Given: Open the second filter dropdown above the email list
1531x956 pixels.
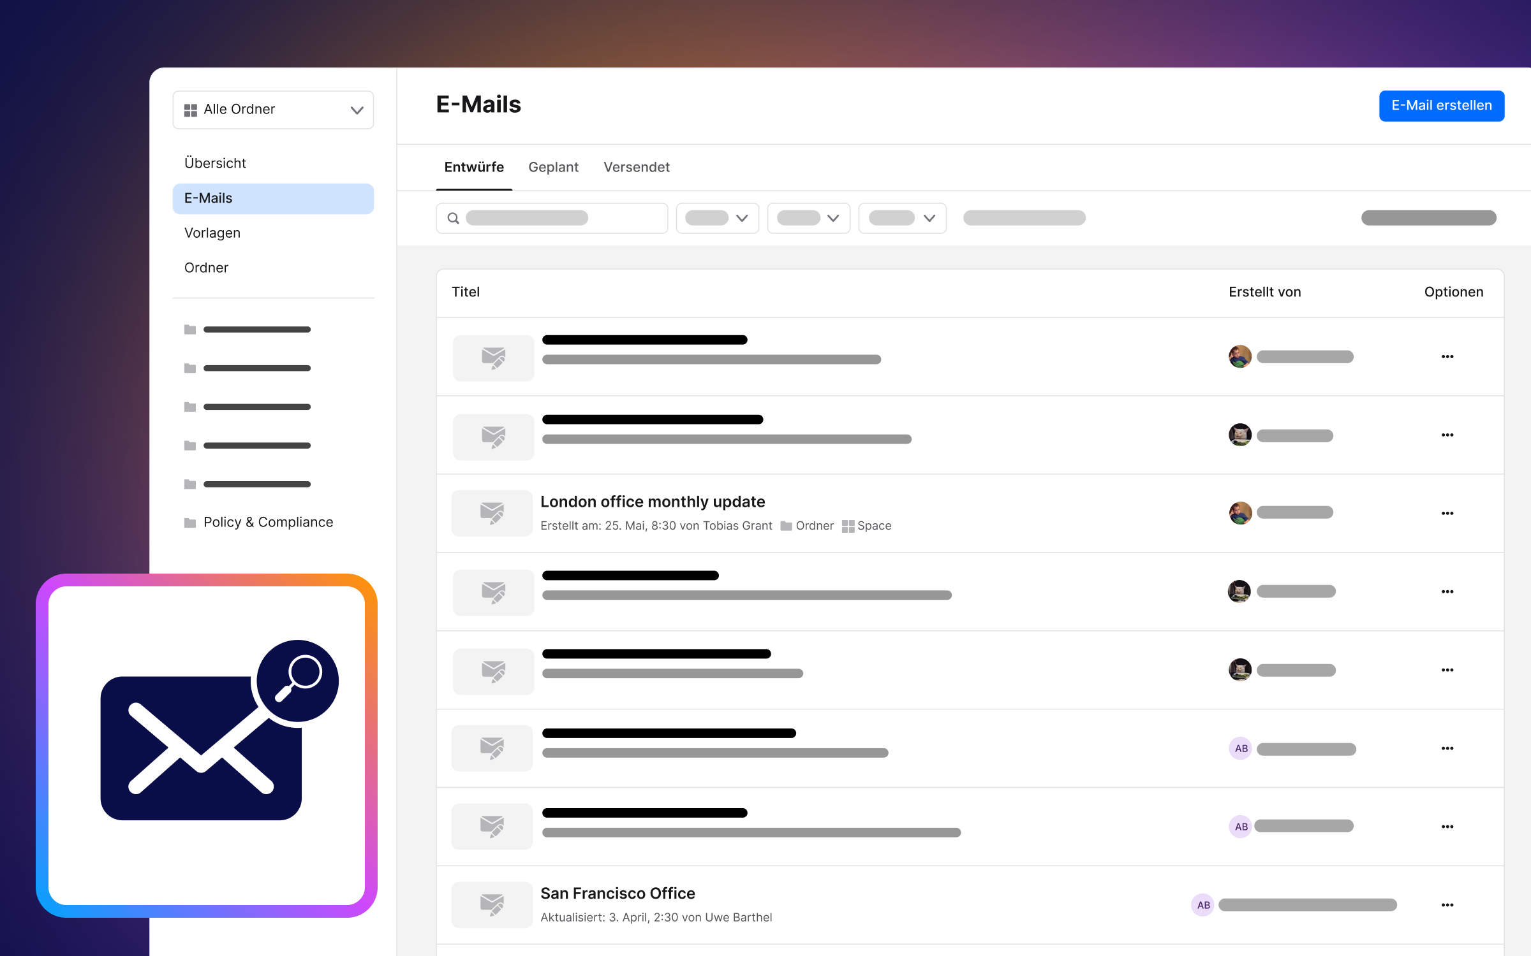Looking at the screenshot, I should [808, 218].
